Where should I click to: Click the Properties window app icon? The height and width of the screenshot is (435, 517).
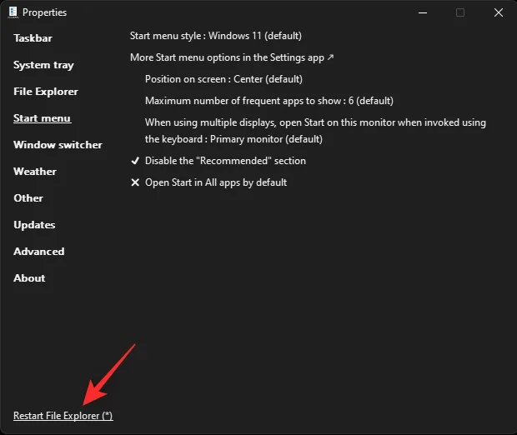pyautogui.click(x=13, y=12)
